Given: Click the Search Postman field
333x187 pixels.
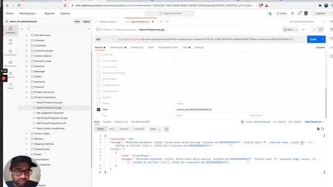Looking at the screenshot, I should (x=170, y=14).
